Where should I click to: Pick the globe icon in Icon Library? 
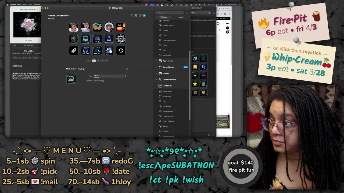tap(203, 92)
